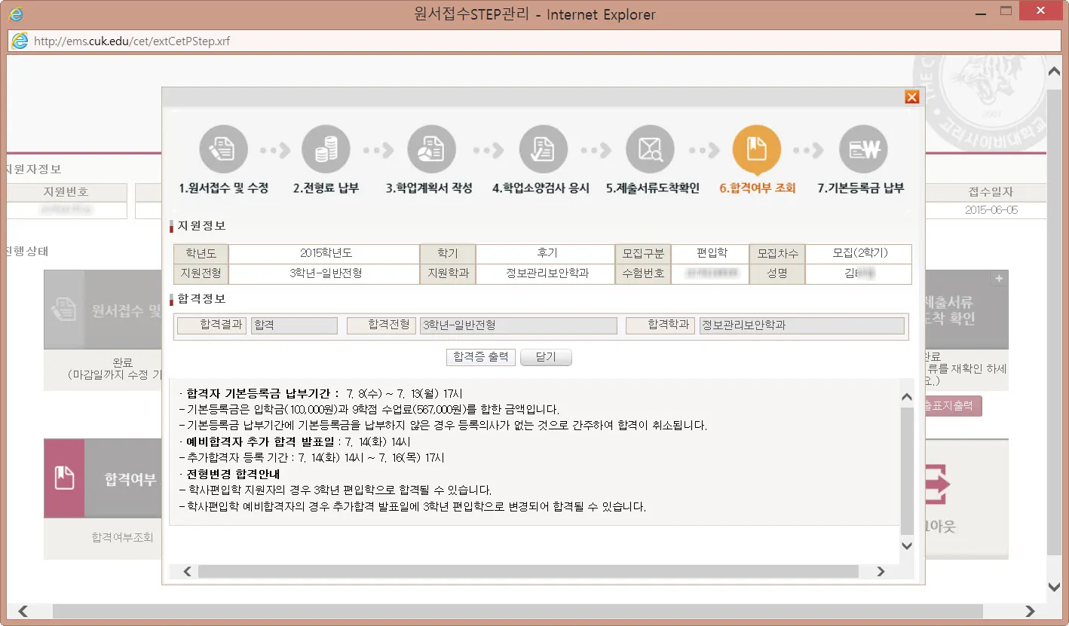Click the 지원학과 value 정보관리보안학과 in 지원정보 table
1069x626 pixels.
546,273
